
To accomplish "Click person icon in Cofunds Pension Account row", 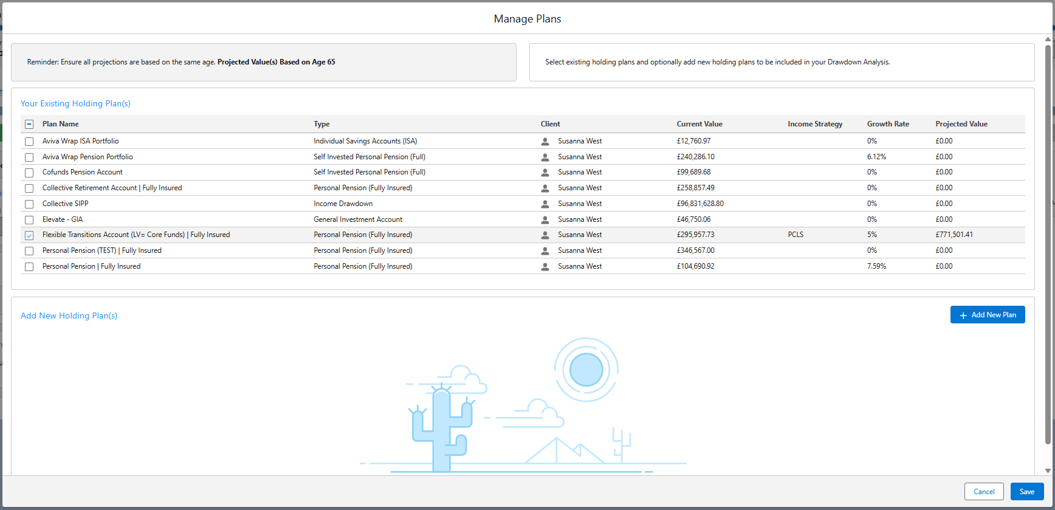I will tap(545, 173).
